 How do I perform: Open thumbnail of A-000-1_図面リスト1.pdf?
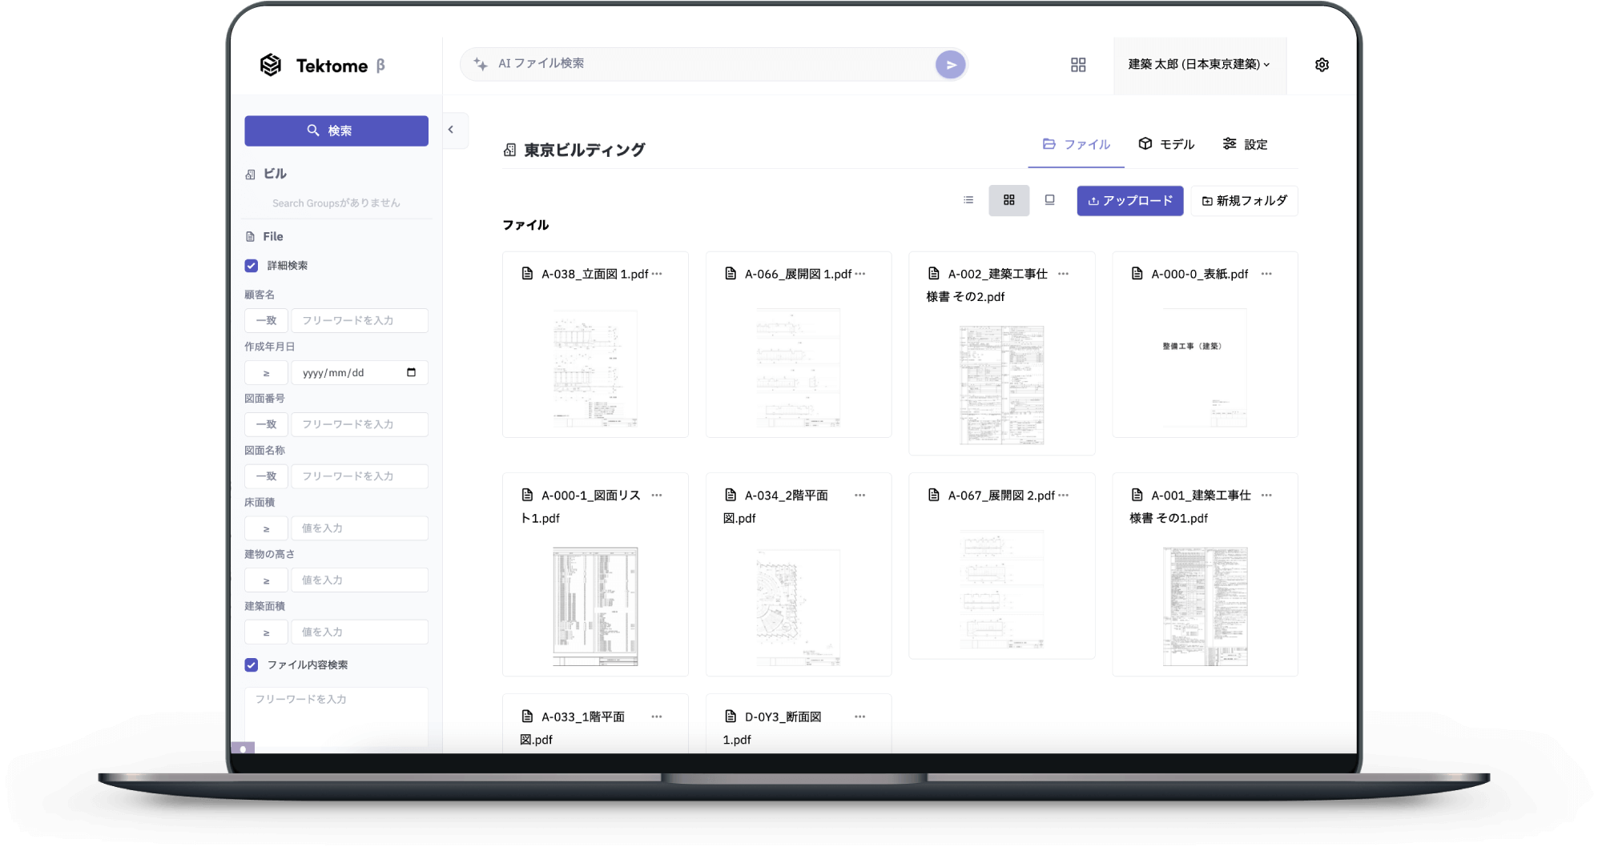[x=595, y=607]
